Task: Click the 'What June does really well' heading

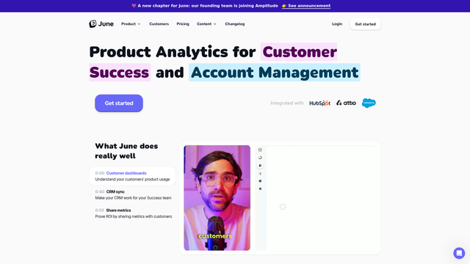Action: point(126,151)
